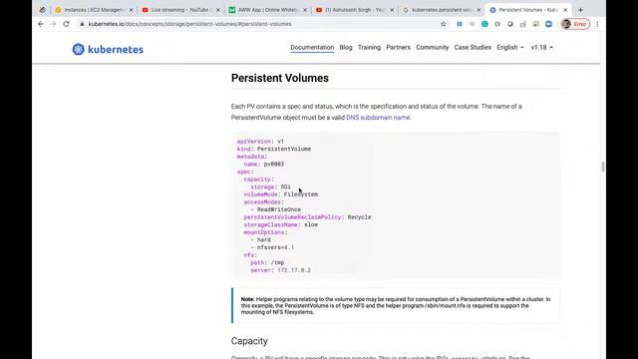This screenshot has width=638, height=359.
Task: Close the Live streaming YouTube tab
Action: [218, 10]
